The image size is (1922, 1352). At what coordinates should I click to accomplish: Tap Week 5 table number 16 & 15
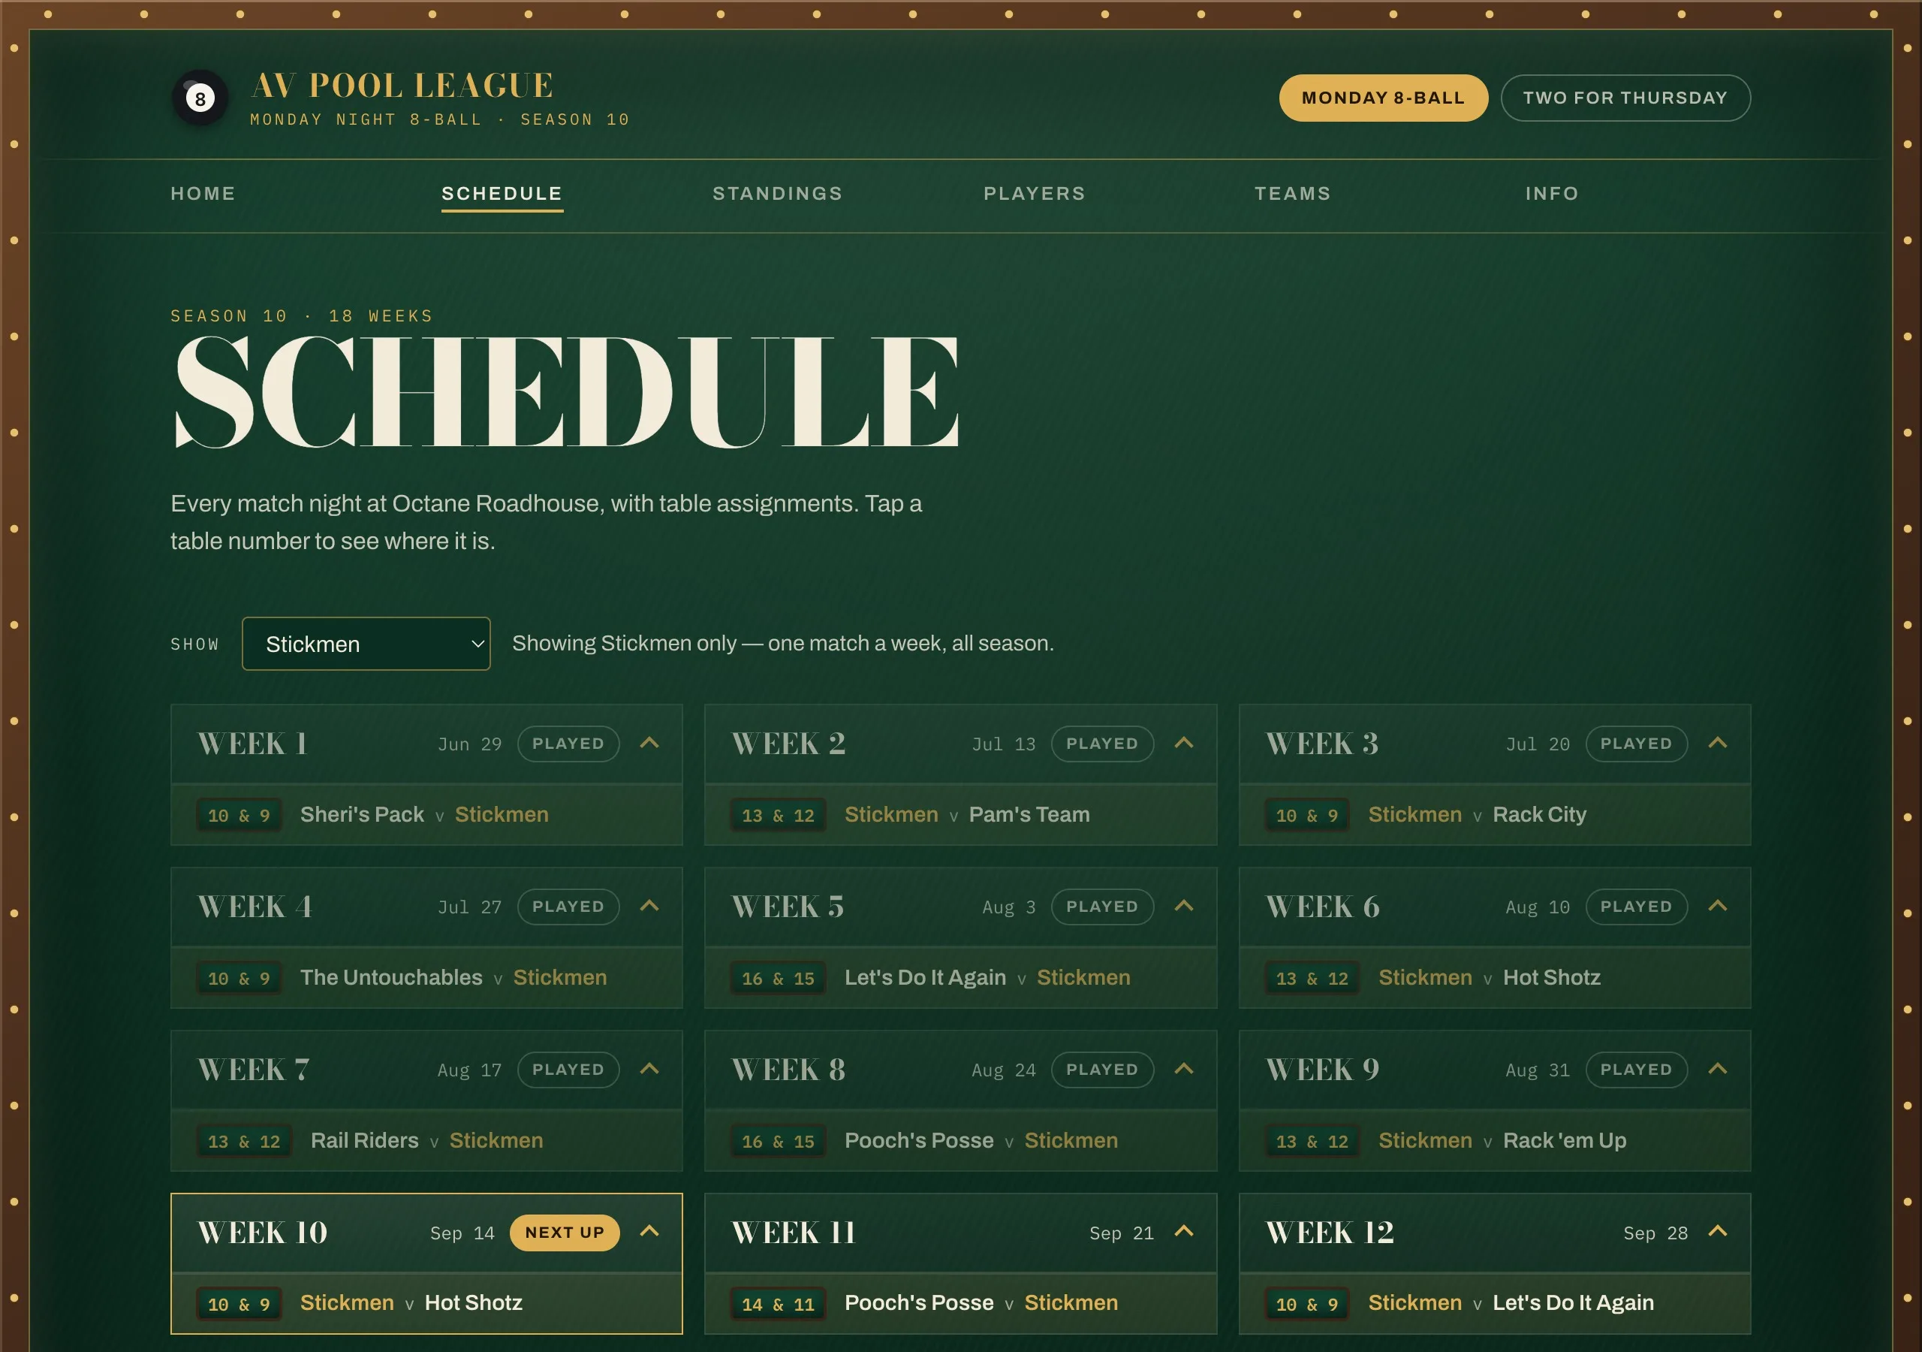(x=778, y=977)
